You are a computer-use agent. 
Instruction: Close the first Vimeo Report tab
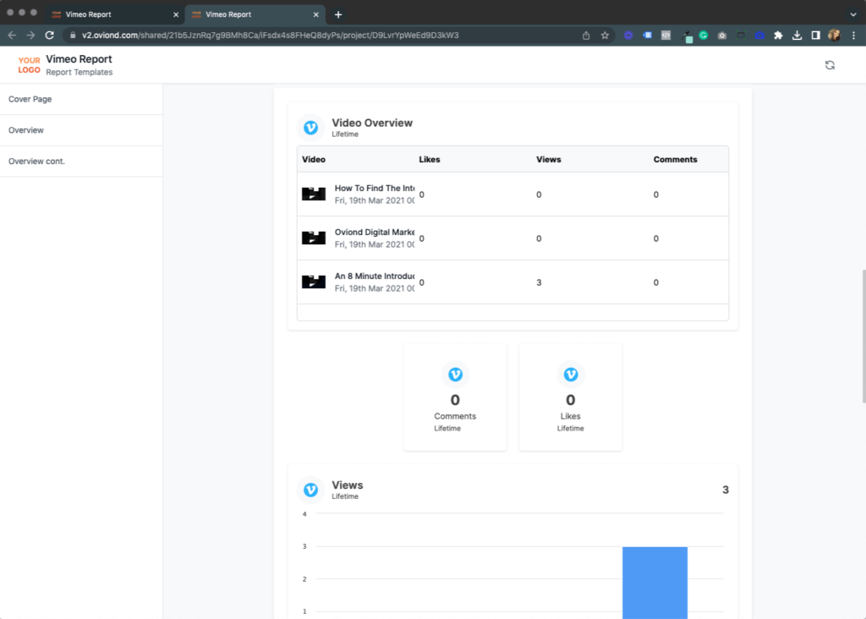click(176, 14)
